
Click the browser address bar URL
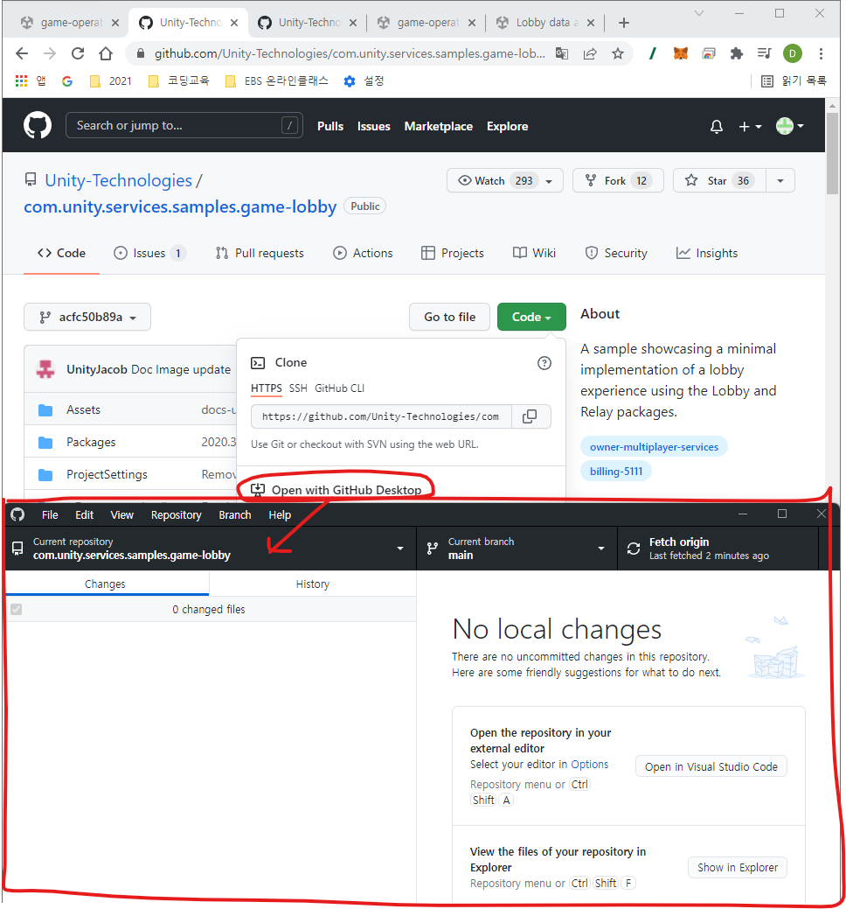coord(350,53)
